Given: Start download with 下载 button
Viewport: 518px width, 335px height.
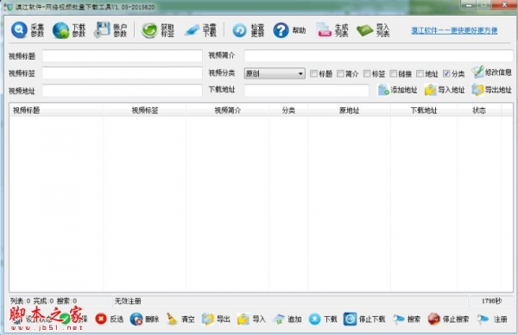Looking at the screenshot, I should [x=323, y=319].
